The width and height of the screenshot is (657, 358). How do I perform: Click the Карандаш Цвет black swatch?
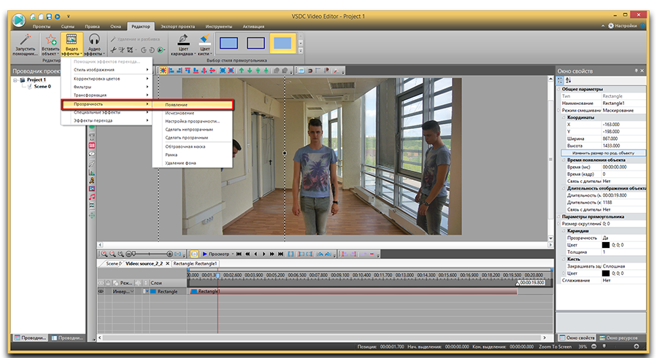tap(605, 245)
